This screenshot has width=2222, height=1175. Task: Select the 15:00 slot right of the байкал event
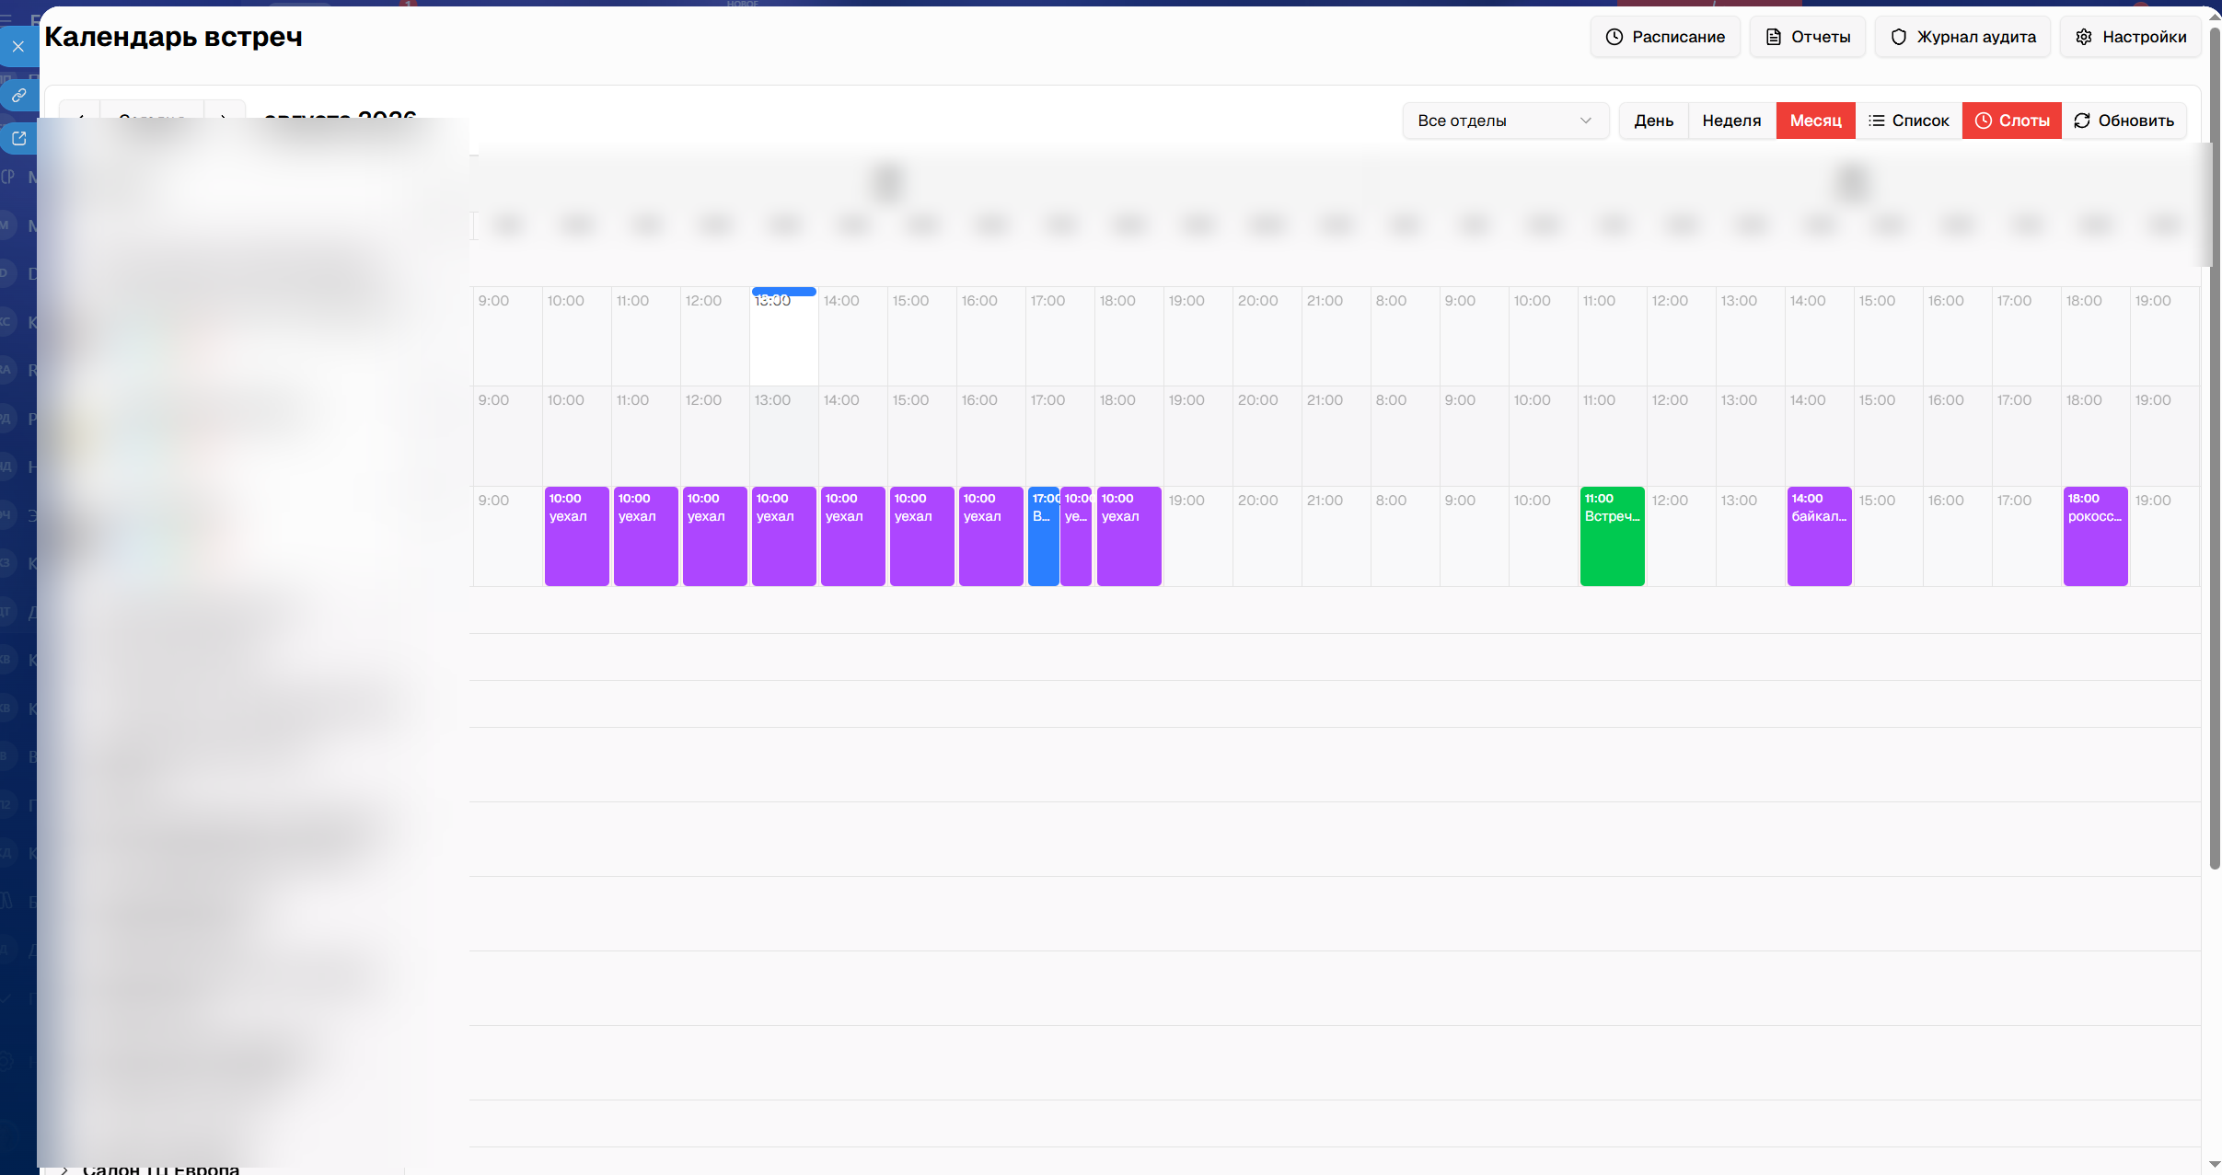(1889, 536)
